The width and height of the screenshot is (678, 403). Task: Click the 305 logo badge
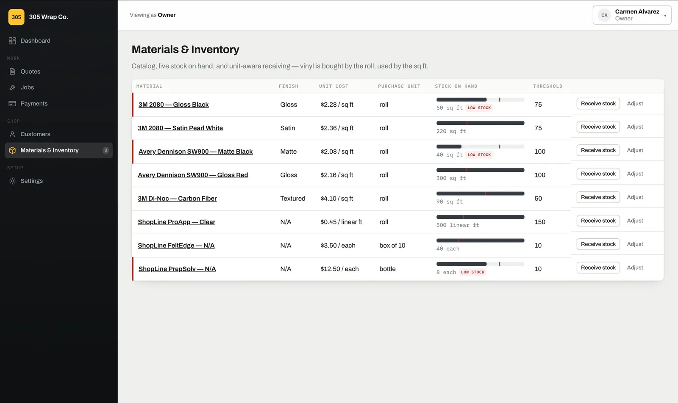click(x=17, y=17)
